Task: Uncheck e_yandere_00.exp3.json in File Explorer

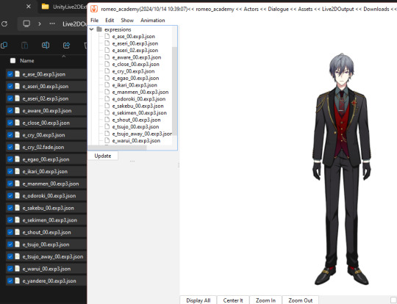Action: (10, 281)
